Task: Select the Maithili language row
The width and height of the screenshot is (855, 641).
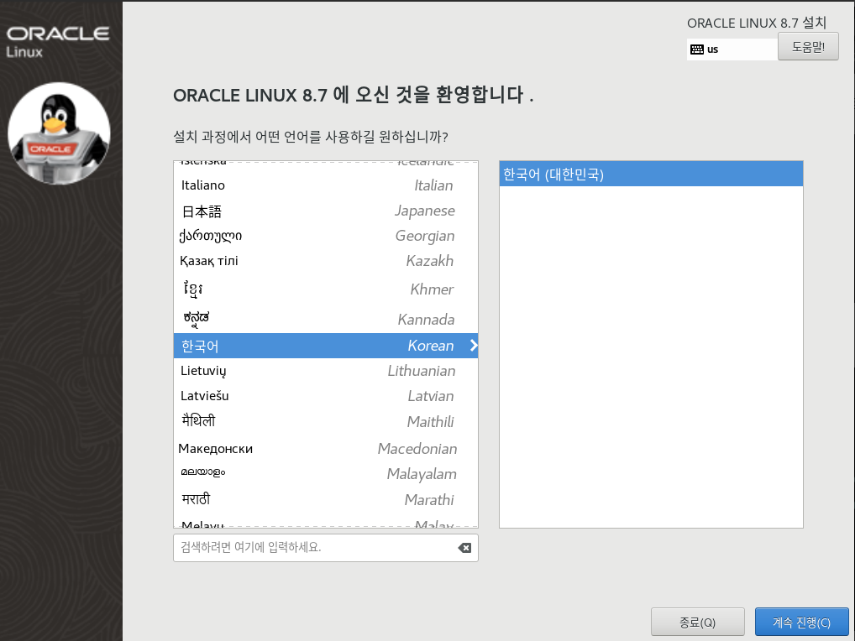Action: click(326, 421)
